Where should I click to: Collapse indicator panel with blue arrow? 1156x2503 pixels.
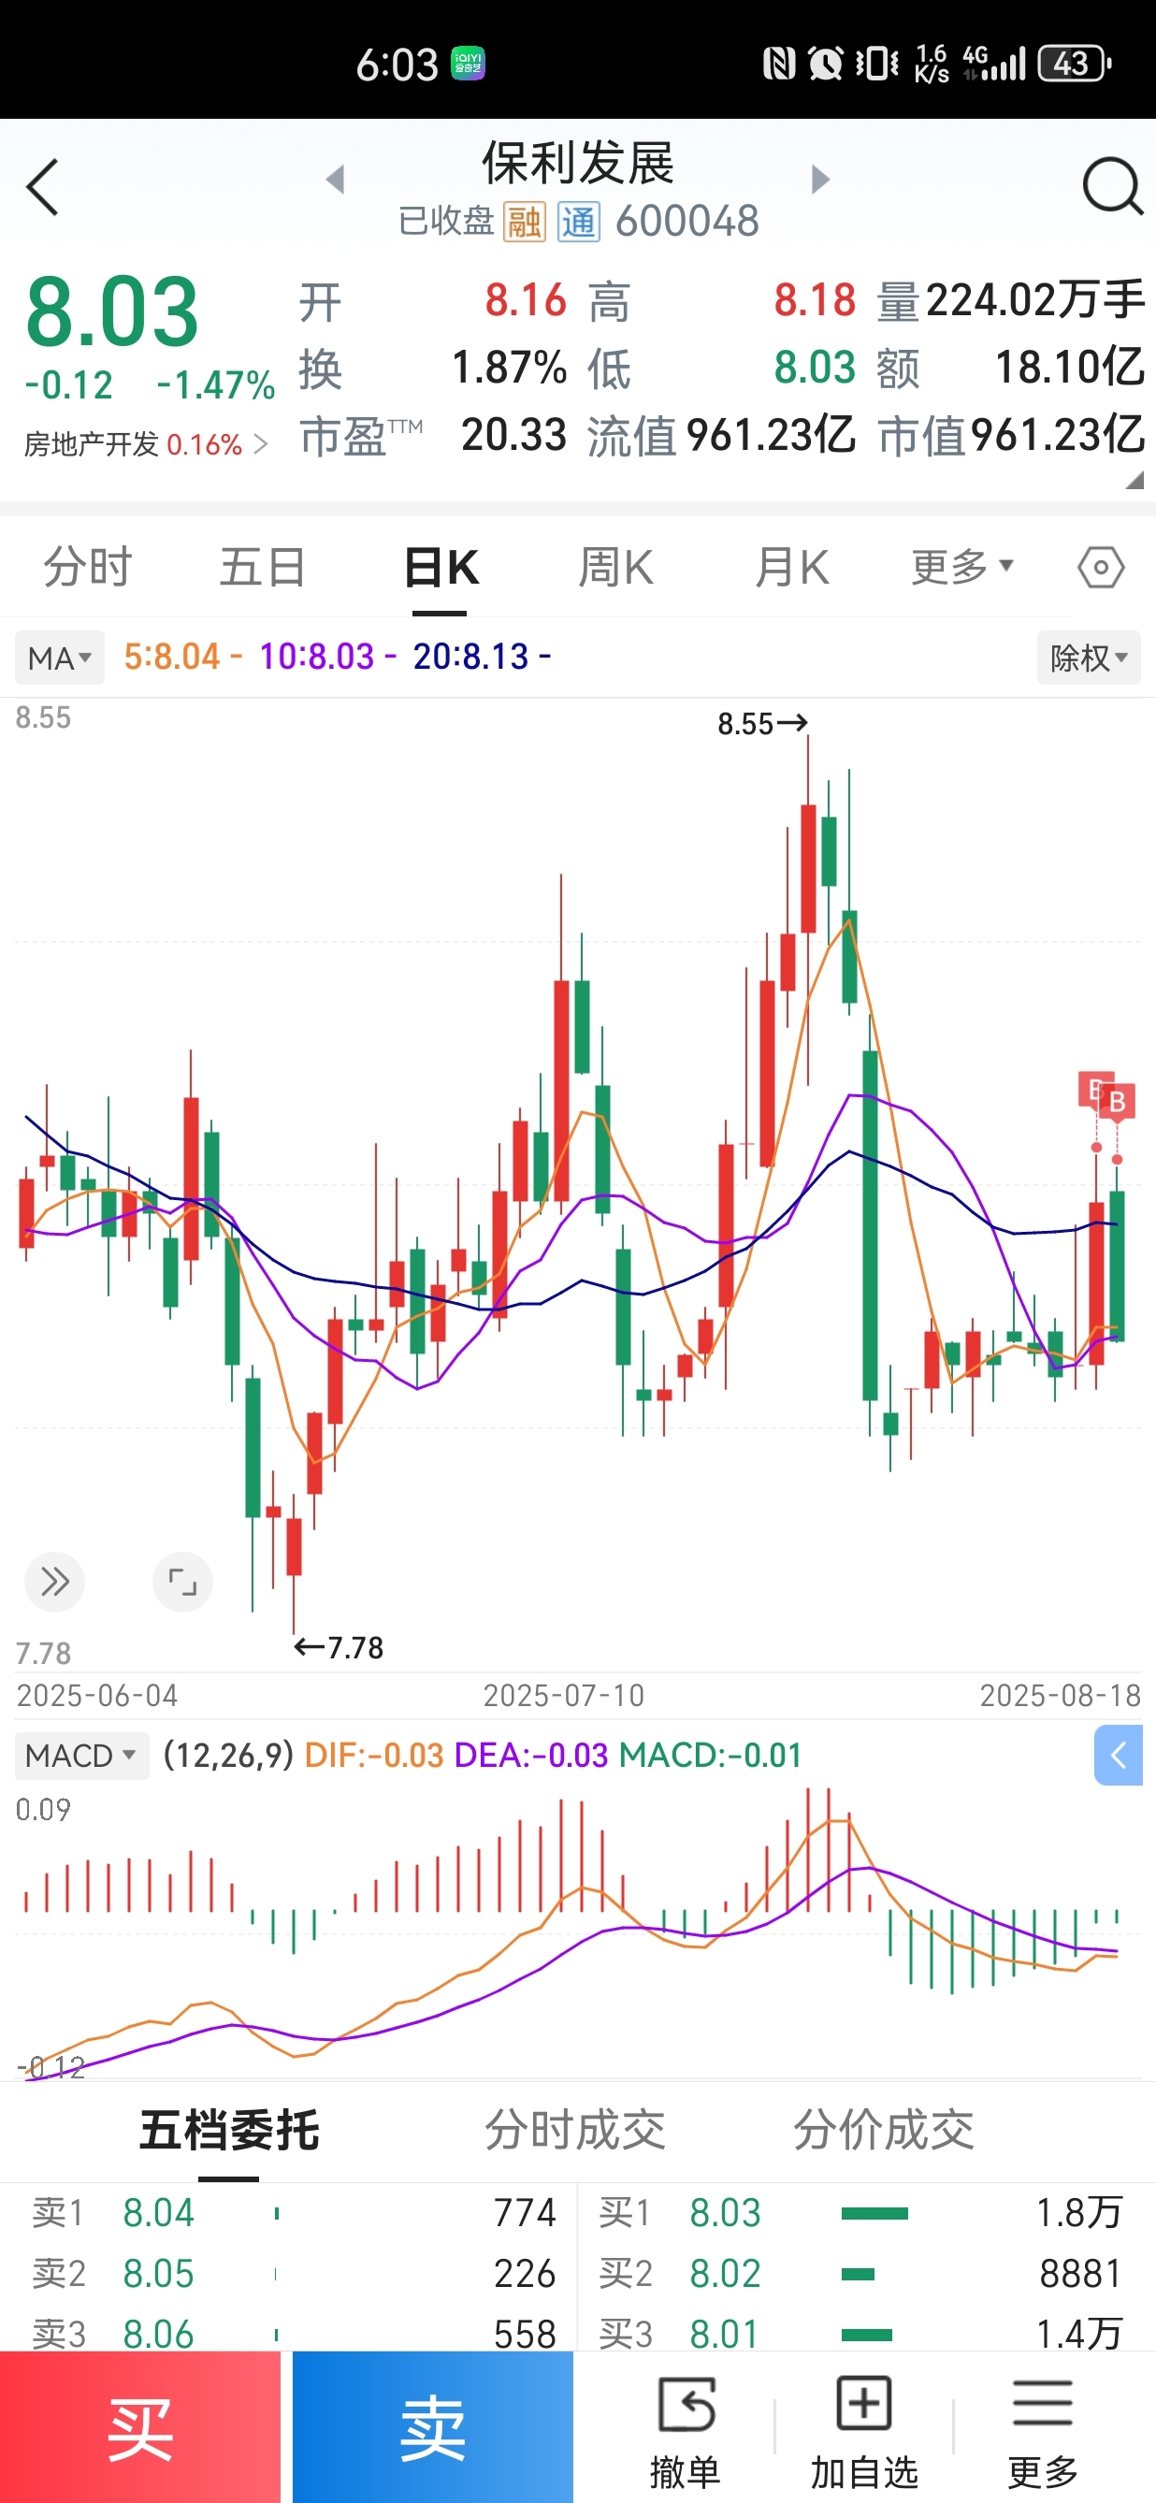pyautogui.click(x=1118, y=1755)
